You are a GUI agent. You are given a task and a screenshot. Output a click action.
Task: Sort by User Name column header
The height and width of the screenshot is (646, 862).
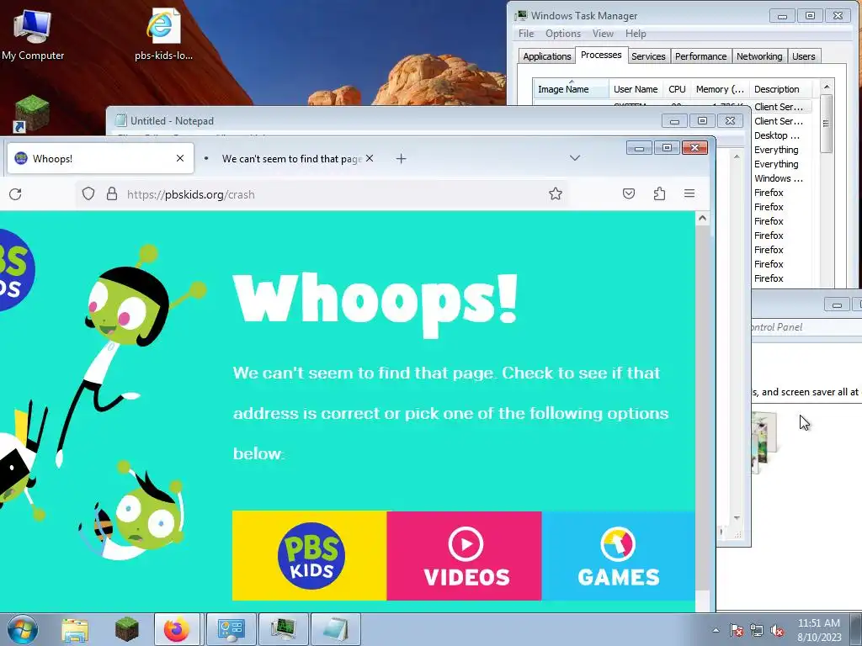636,89
